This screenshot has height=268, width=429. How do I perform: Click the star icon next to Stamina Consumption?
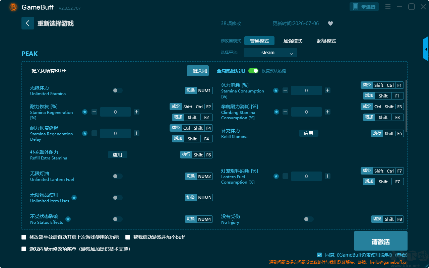(276, 90)
